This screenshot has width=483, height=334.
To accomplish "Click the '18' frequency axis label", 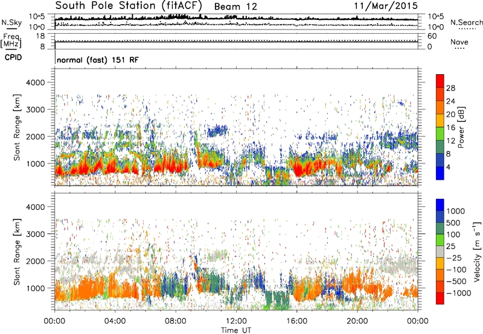I will (x=40, y=36).
